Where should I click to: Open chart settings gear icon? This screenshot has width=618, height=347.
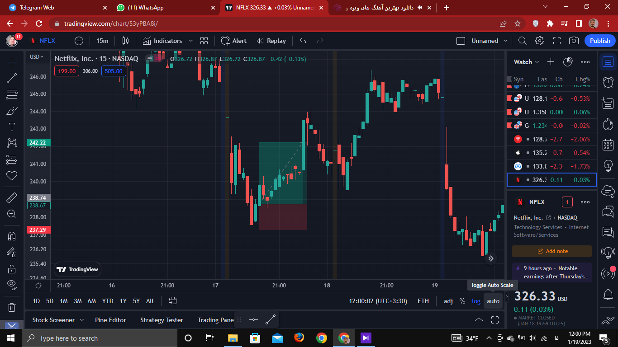pos(539,41)
